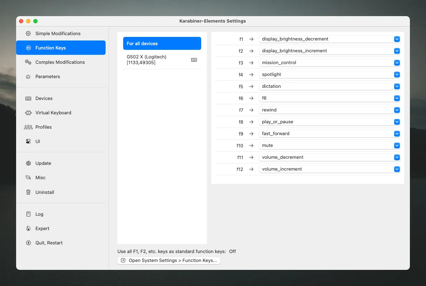The image size is (426, 286).
Task: Click the Uninstall trash icon
Action: pos(28,192)
